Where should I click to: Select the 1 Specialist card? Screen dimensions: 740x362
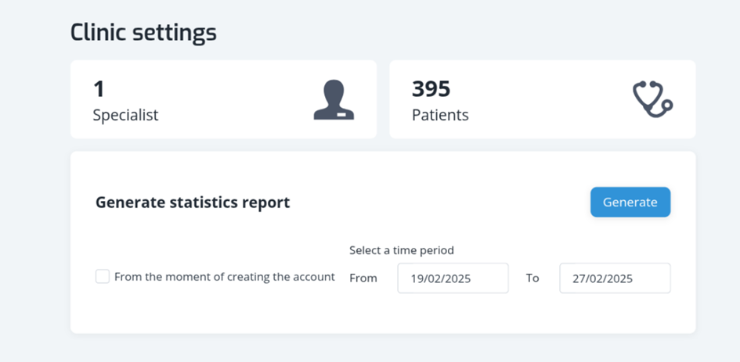pos(224,99)
